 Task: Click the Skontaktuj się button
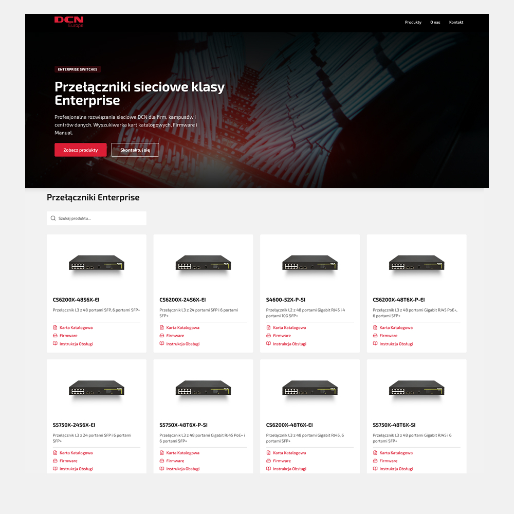(135, 150)
